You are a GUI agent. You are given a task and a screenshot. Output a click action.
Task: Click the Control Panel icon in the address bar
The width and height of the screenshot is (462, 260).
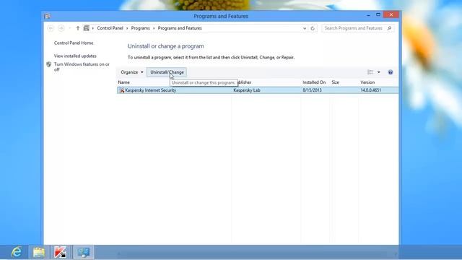point(87,28)
